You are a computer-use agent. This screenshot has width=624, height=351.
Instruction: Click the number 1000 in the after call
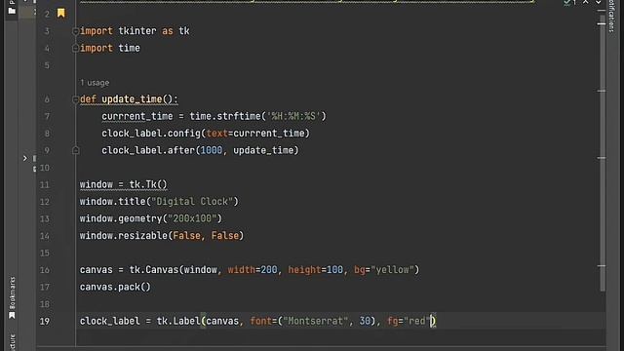212,150
